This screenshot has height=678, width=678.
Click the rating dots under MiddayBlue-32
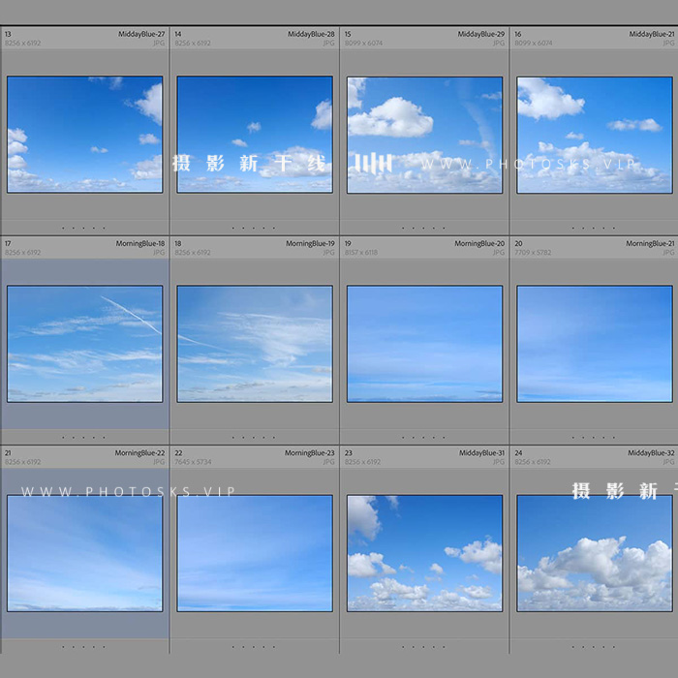594,647
